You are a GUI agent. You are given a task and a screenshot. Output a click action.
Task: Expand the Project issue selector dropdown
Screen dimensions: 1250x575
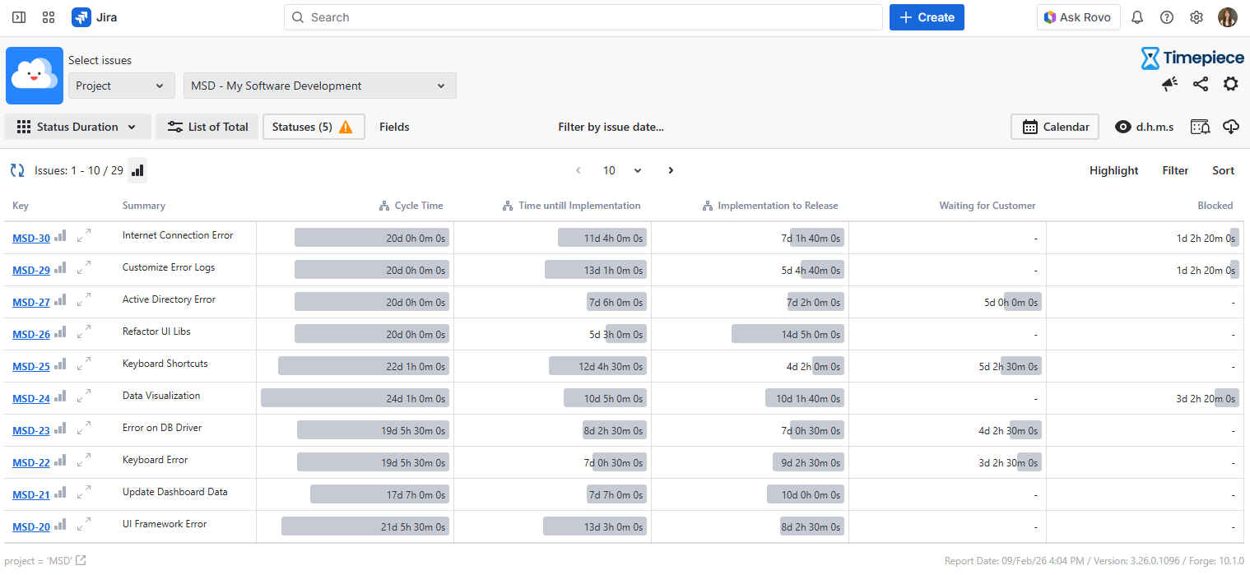click(121, 86)
